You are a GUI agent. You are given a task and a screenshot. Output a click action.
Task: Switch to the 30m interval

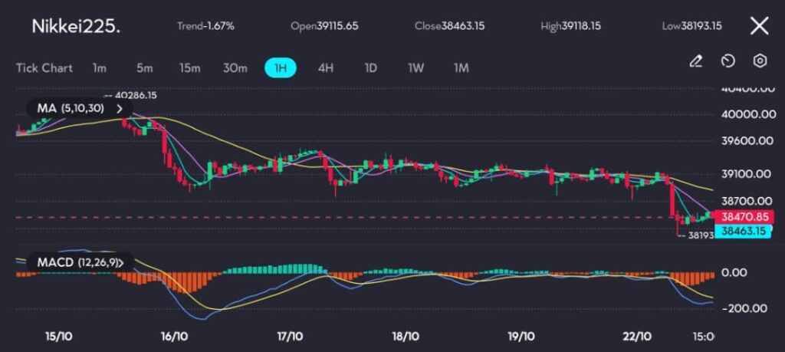(235, 67)
